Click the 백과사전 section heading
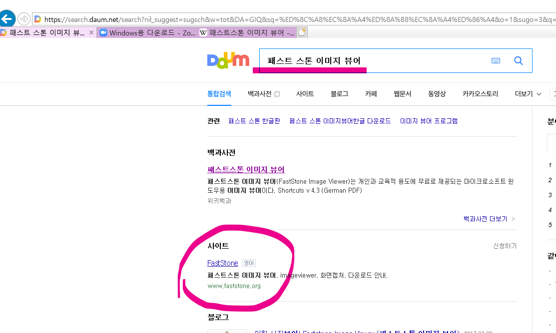This screenshot has height=333, width=556. click(x=221, y=153)
